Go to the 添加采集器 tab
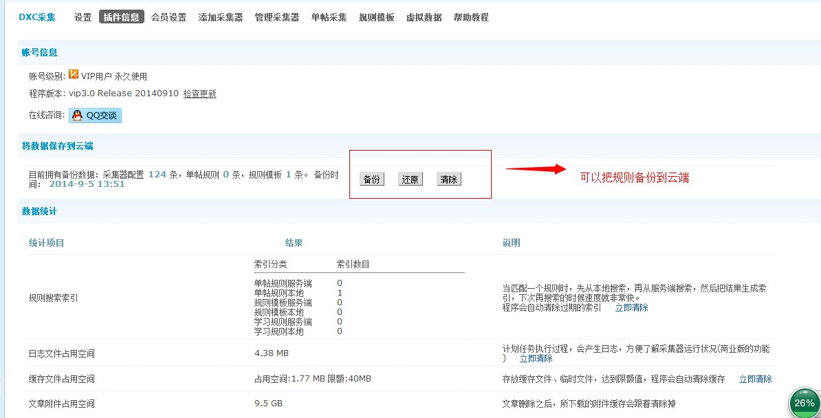The image size is (821, 418). point(221,17)
